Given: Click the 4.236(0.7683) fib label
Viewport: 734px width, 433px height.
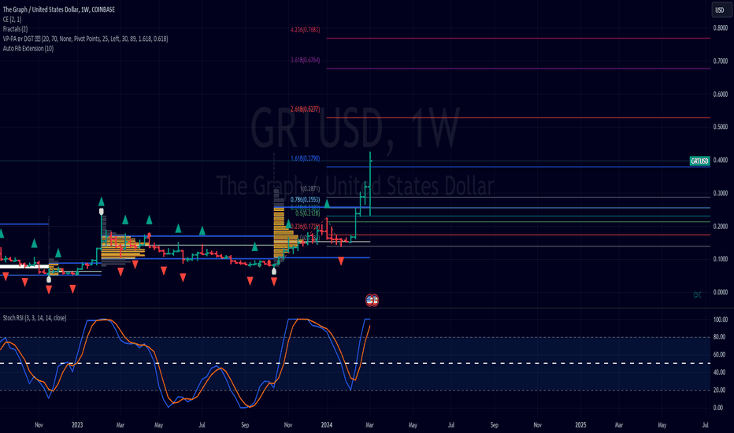Looking at the screenshot, I should tap(306, 30).
